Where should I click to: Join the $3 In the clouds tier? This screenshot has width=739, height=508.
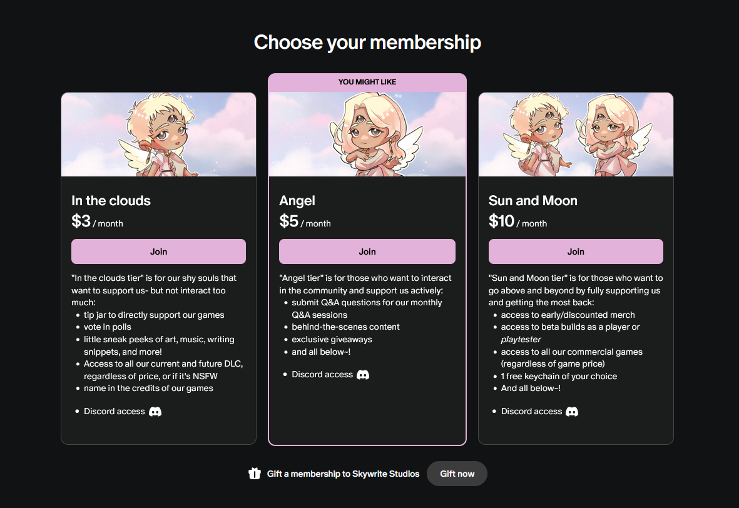(x=158, y=251)
